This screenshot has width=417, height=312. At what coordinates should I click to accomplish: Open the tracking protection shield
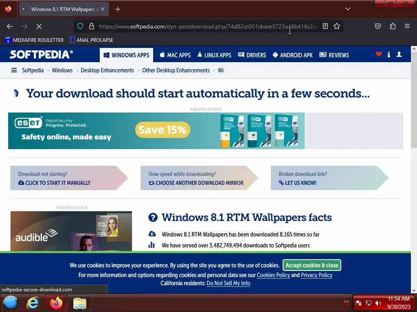[80, 26]
